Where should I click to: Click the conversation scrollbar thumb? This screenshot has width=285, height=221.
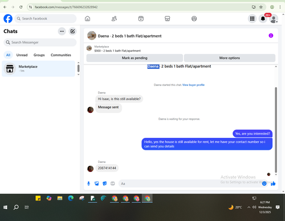[x=276, y=130]
